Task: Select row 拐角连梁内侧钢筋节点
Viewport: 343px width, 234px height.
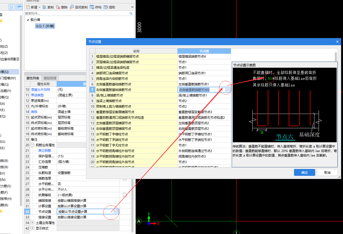Action: [136, 79]
